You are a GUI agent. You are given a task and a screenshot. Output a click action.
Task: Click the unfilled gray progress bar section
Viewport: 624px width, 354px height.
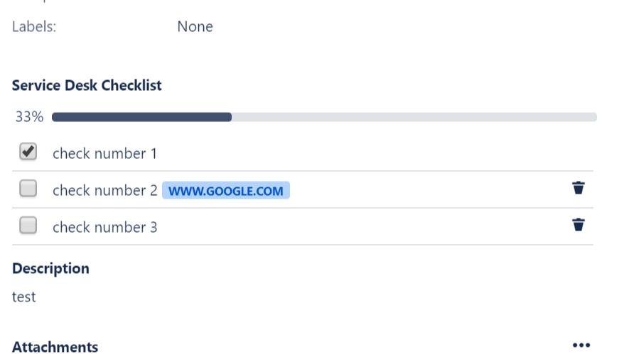pos(414,117)
